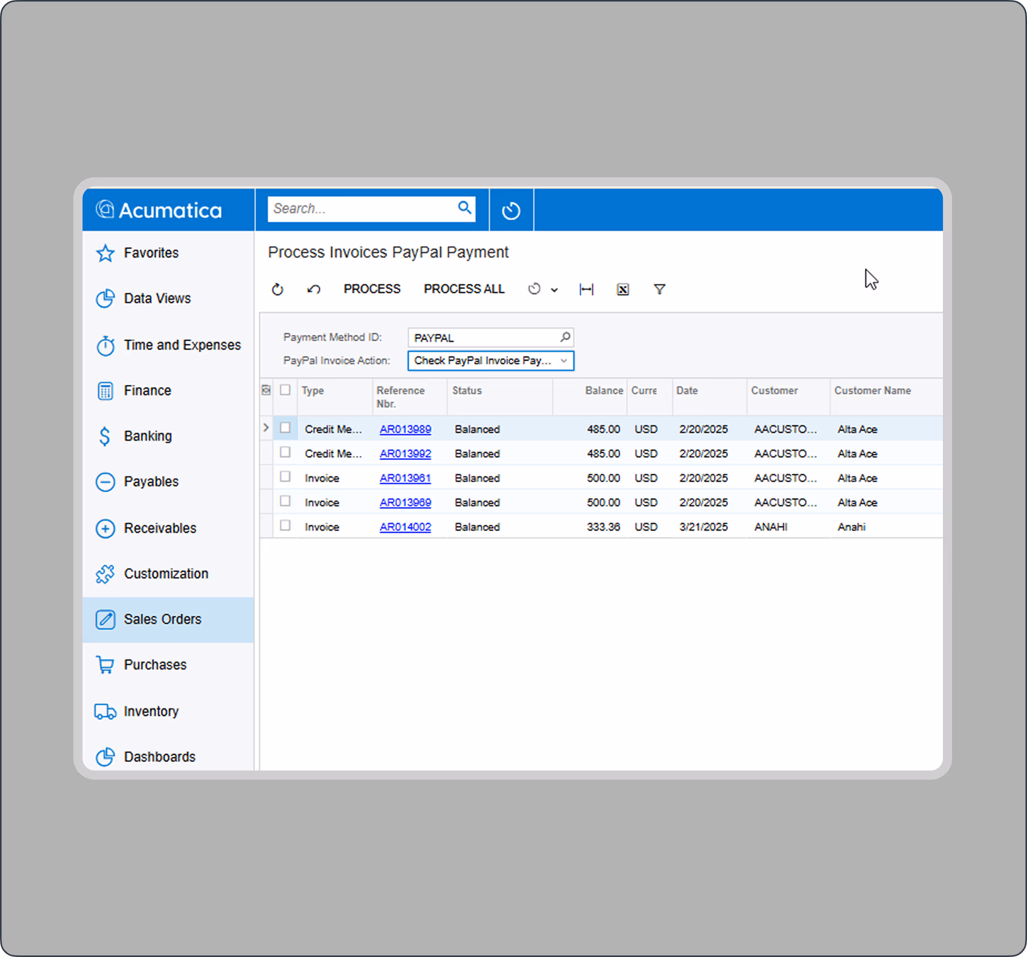This screenshot has height=957, width=1027.
Task: Toggle the select-all header checkbox
Action: point(285,390)
